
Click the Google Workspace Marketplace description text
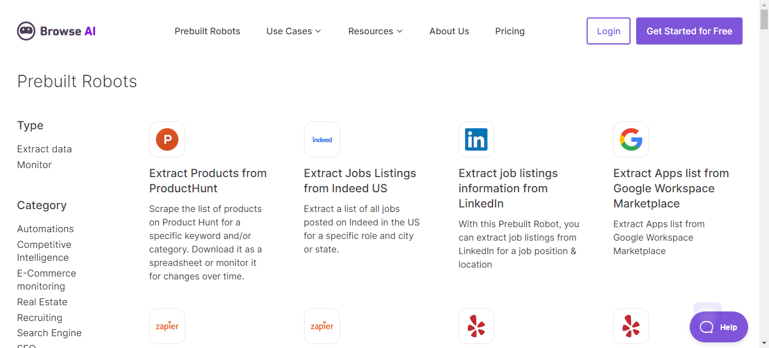(659, 237)
